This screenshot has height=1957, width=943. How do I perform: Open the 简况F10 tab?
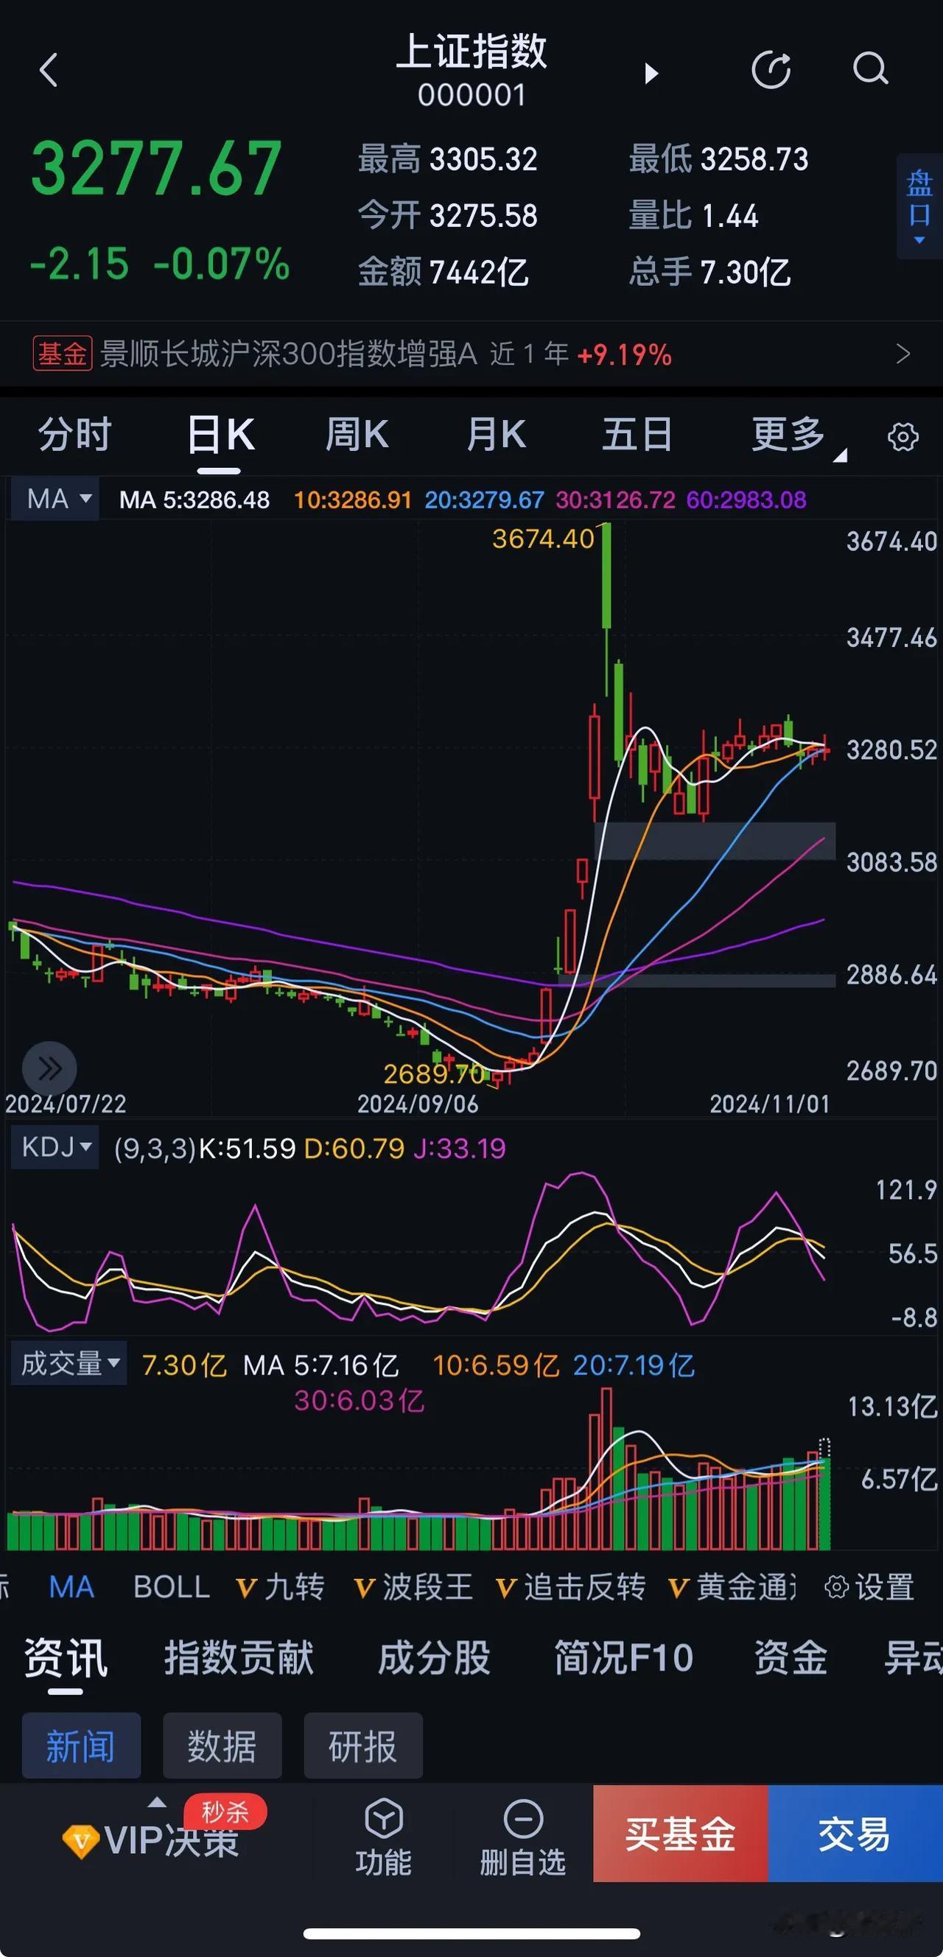tap(623, 1659)
